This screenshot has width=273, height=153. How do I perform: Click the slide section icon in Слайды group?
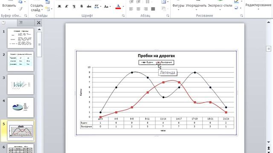point(47,8)
